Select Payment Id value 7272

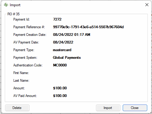click(57, 19)
